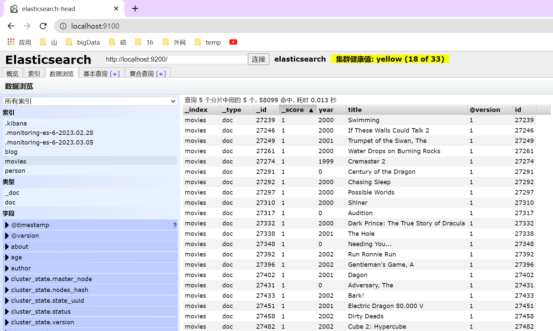Expand the author field
Screen dimensions: 553x331
[x=7, y=268]
